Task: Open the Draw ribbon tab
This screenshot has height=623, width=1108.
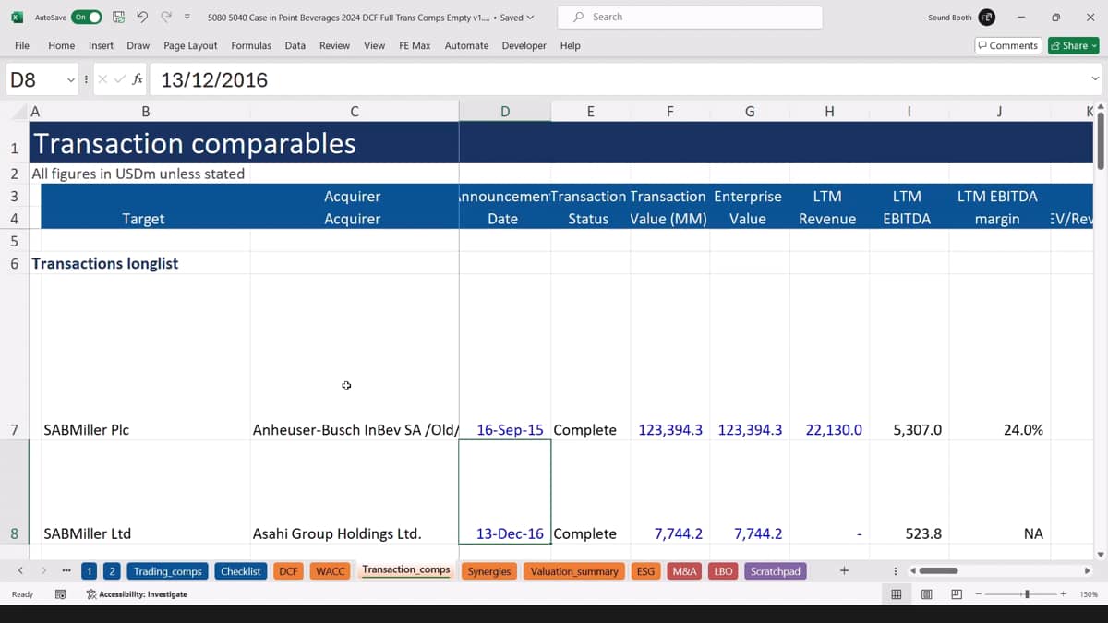Action: 138,45
